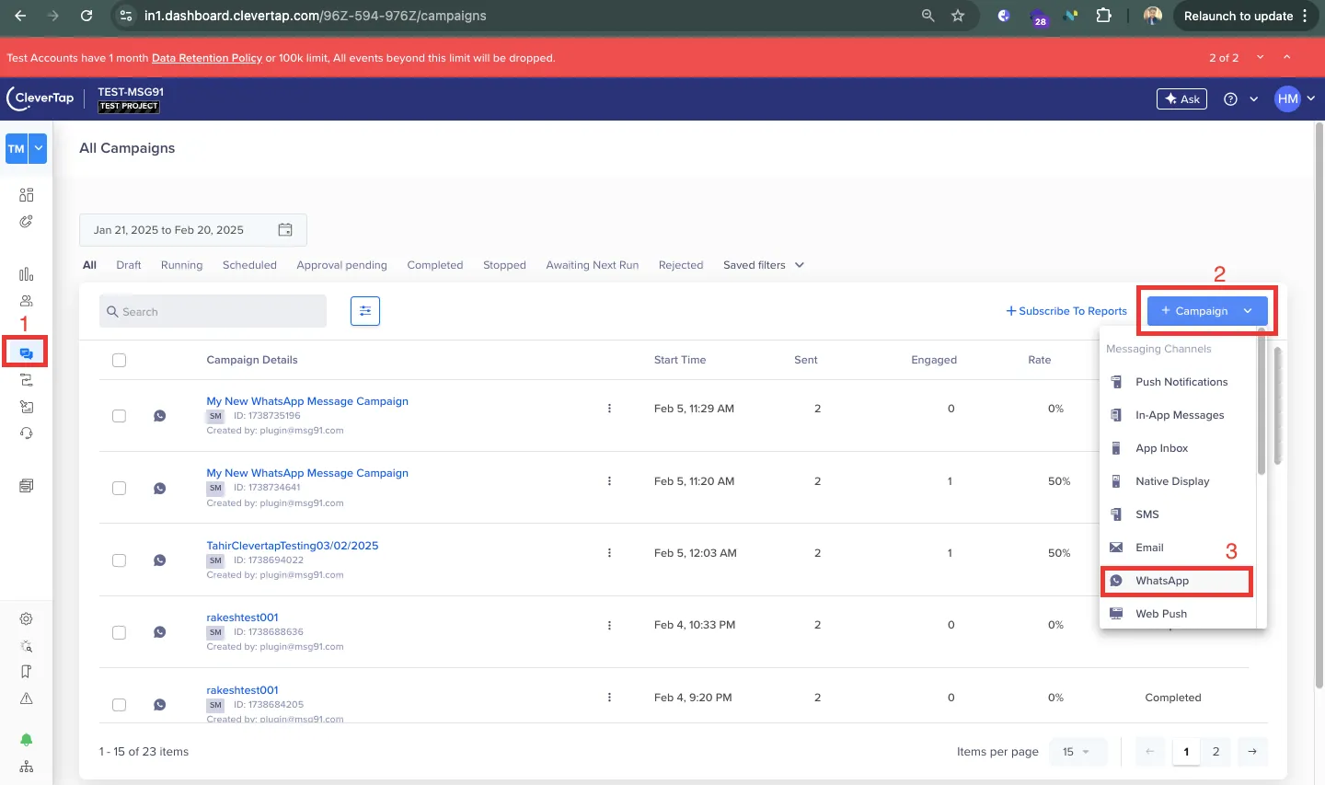1325x785 pixels.
Task: Open three-dot menu for TahirClevertapTesting03/02/2025
Action: point(609,553)
